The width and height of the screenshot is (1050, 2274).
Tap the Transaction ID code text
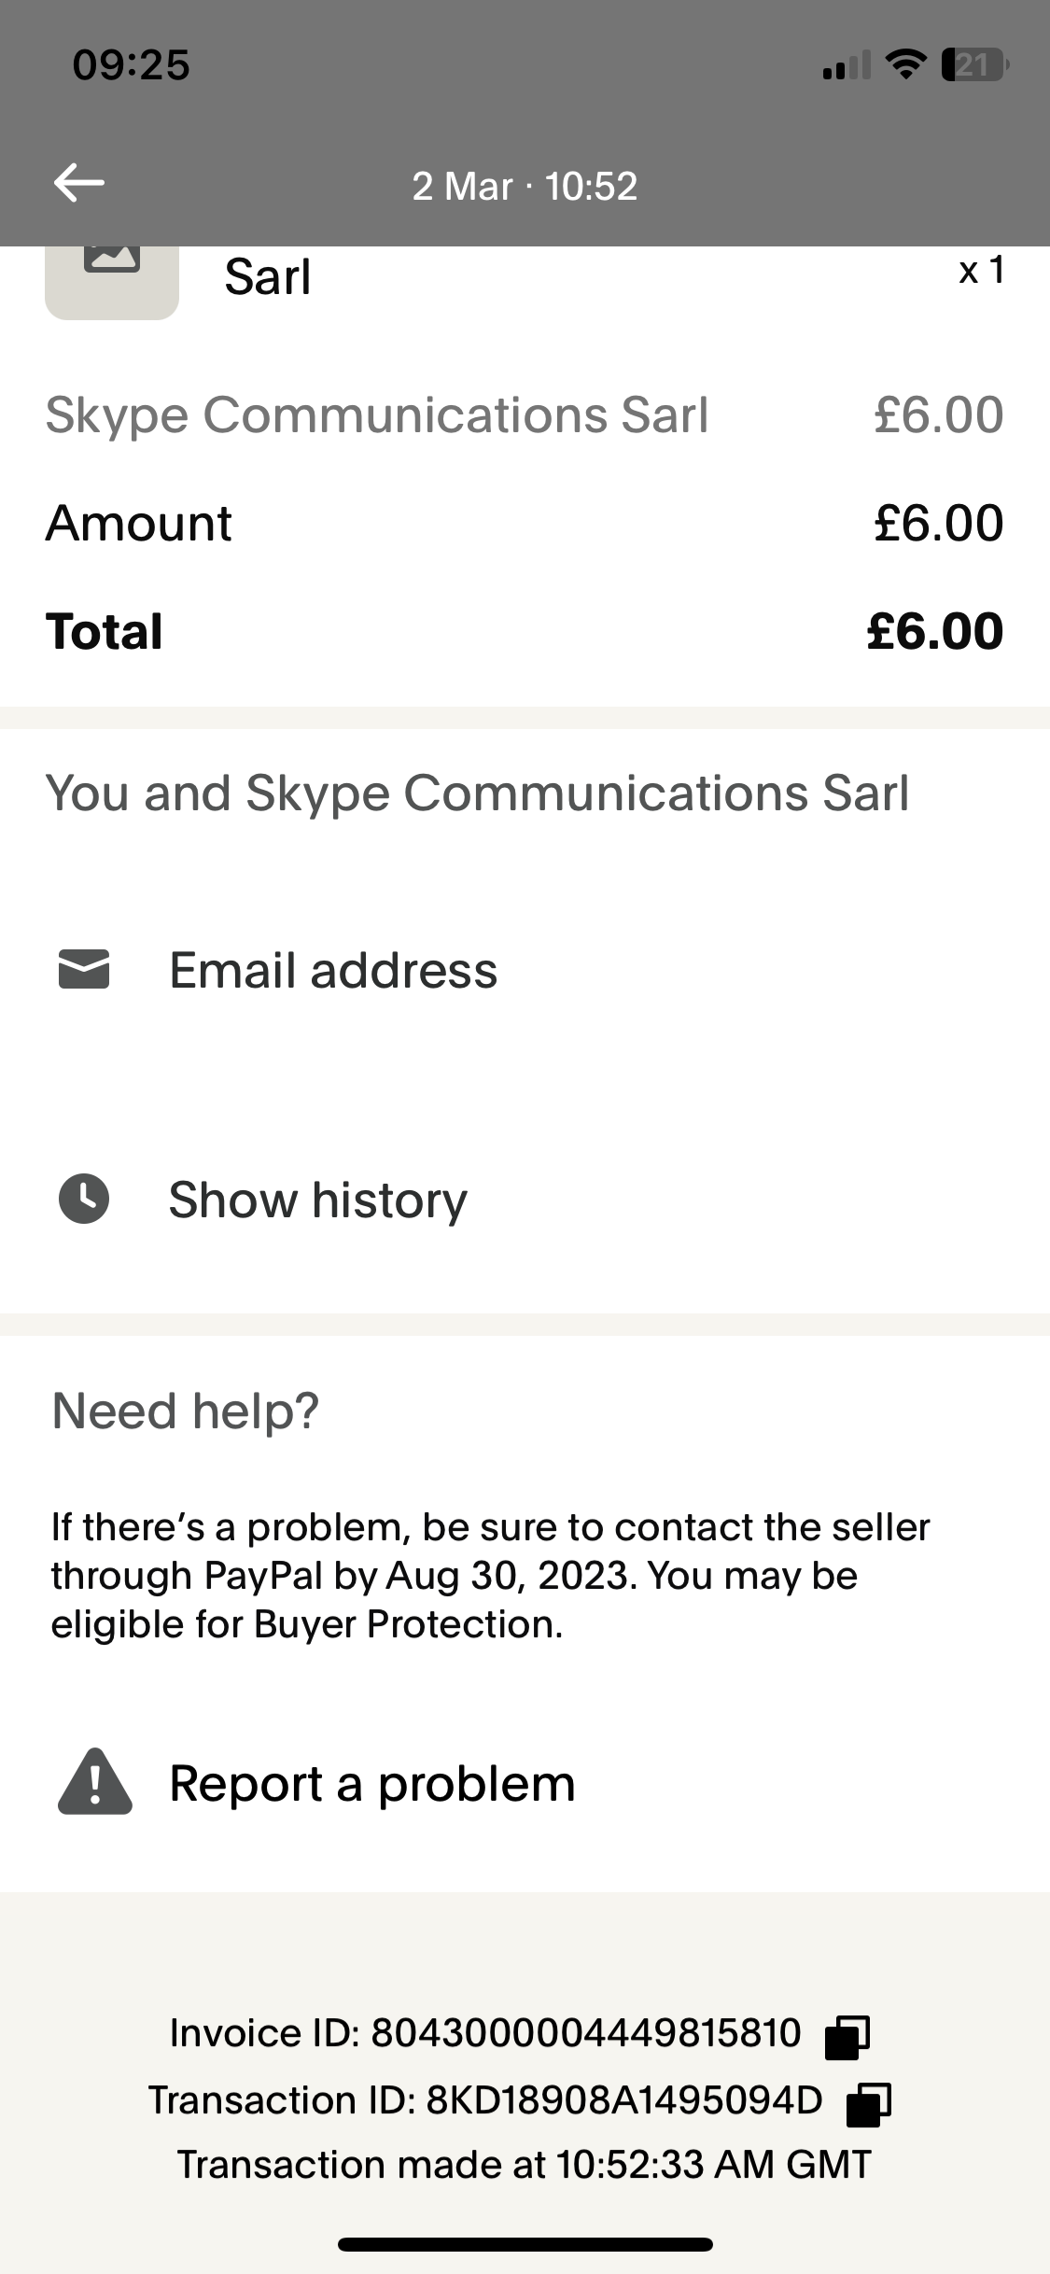click(623, 2100)
